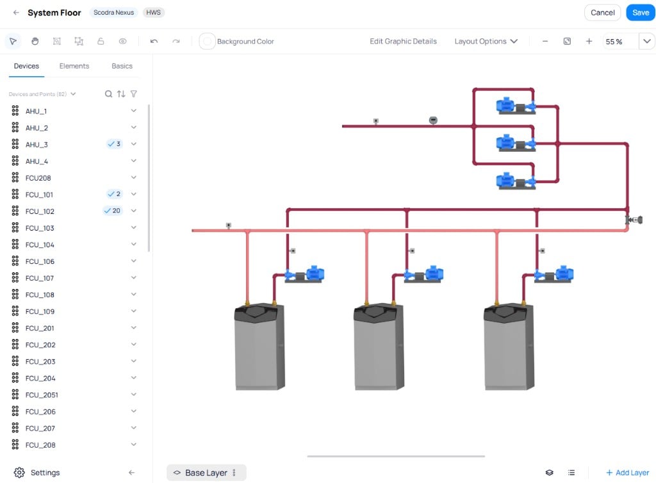Expand the AHU_1 device row

pos(133,111)
